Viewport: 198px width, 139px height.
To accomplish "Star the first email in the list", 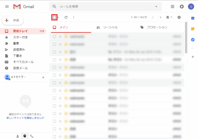I will coord(60,37).
